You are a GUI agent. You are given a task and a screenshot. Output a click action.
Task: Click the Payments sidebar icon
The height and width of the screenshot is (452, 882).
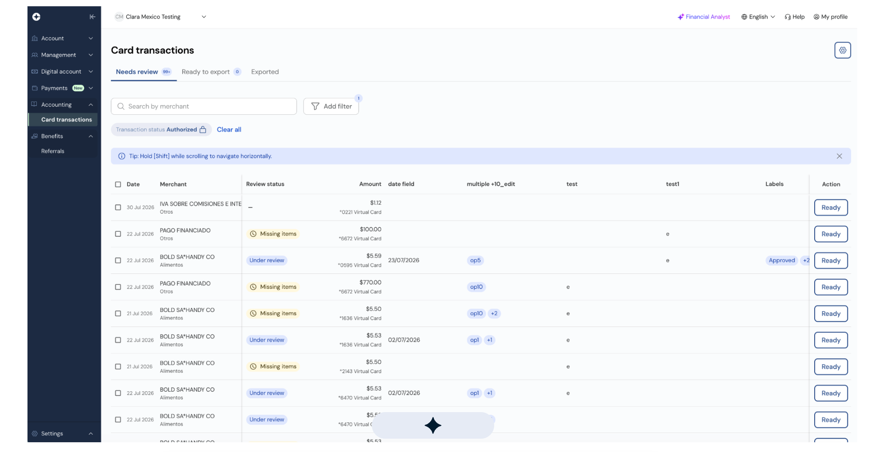35,88
